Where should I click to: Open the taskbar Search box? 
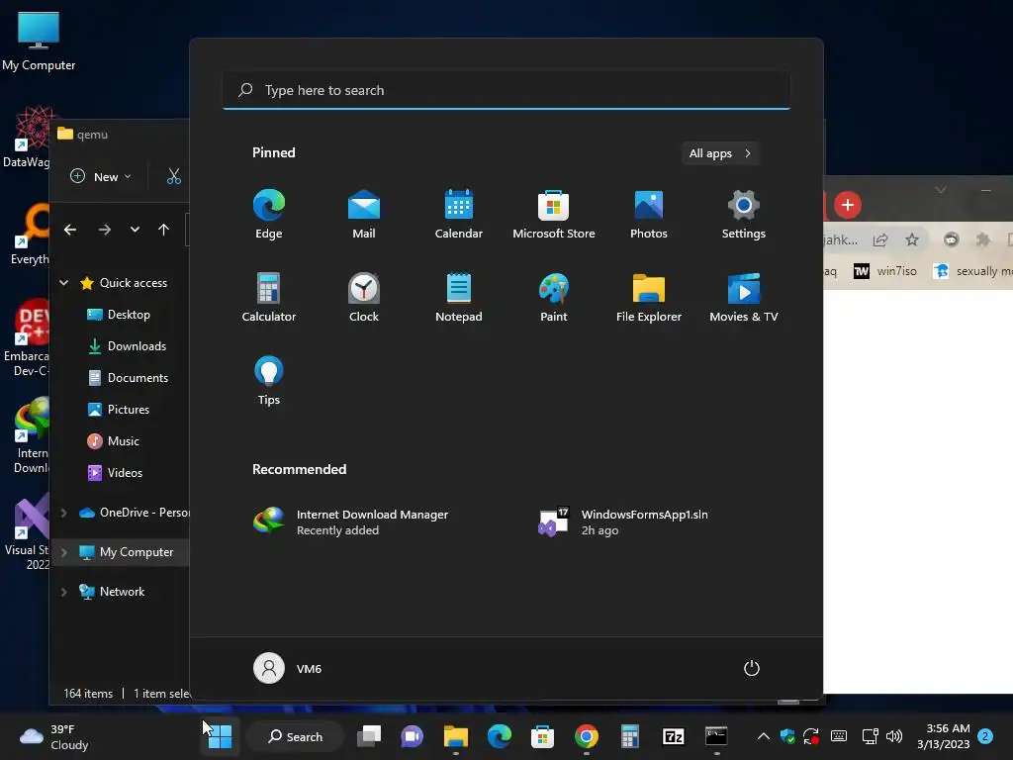click(x=295, y=736)
